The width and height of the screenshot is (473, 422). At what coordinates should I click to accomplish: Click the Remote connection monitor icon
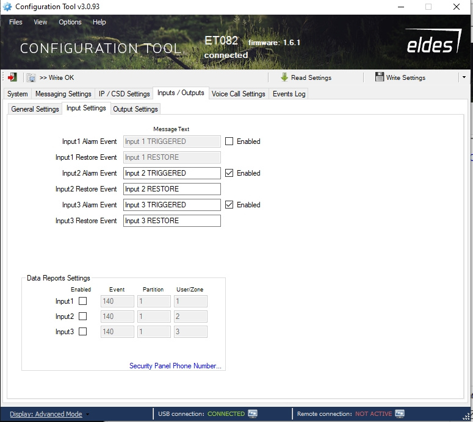coord(400,413)
